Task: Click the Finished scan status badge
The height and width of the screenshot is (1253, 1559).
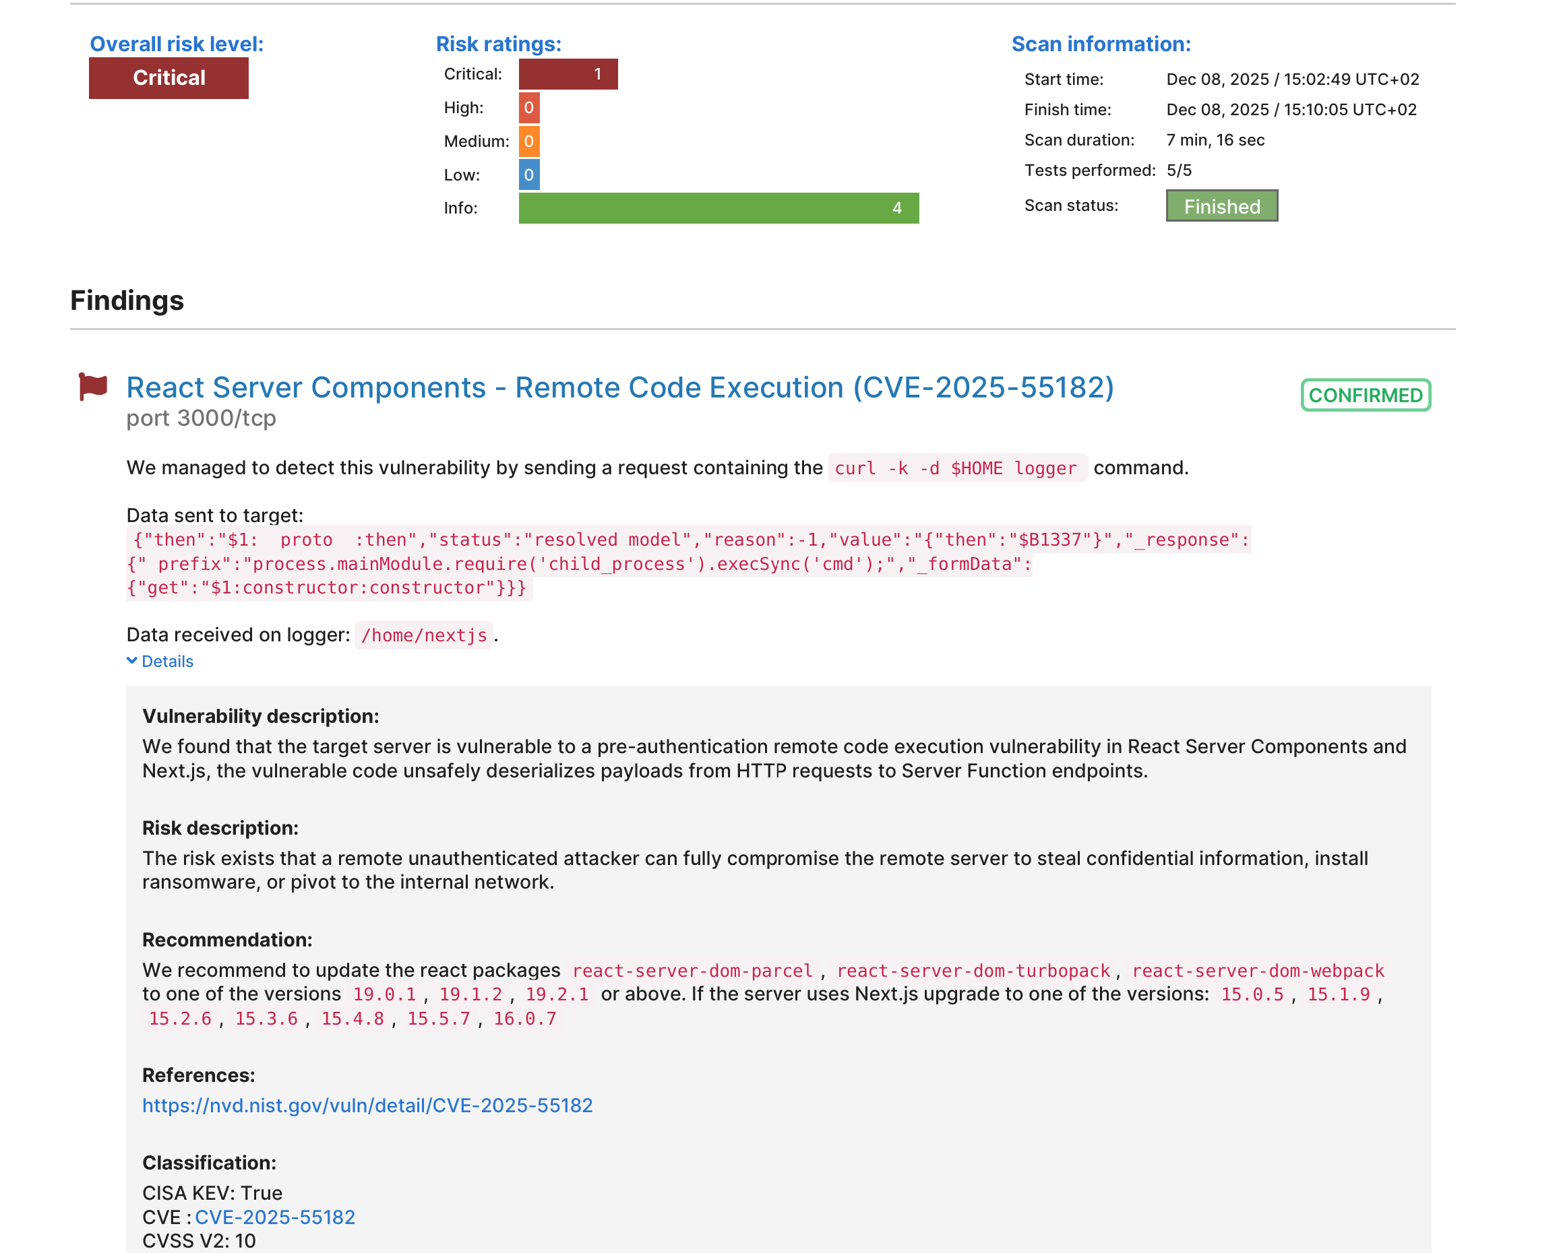Action: click(x=1221, y=207)
